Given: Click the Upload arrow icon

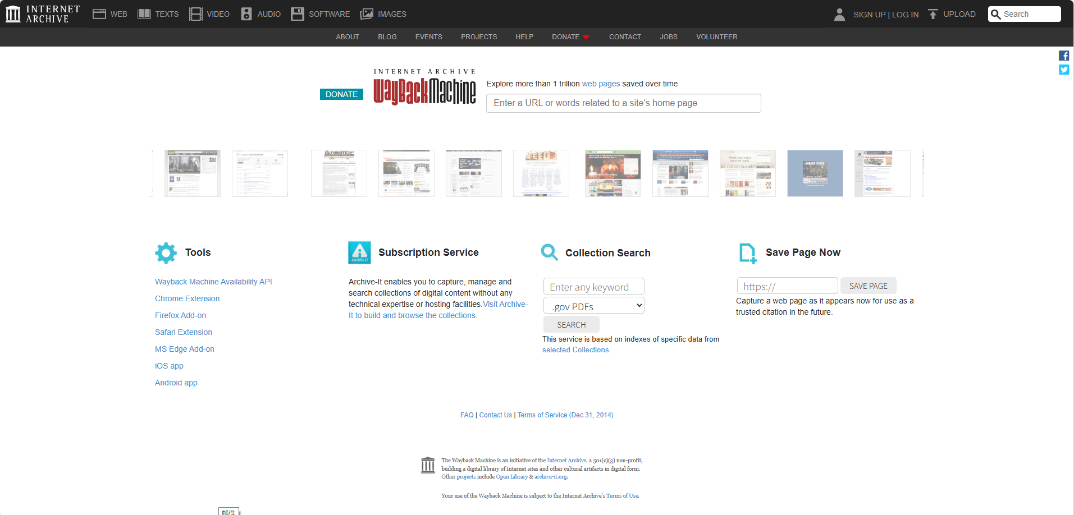Looking at the screenshot, I should [x=933, y=14].
